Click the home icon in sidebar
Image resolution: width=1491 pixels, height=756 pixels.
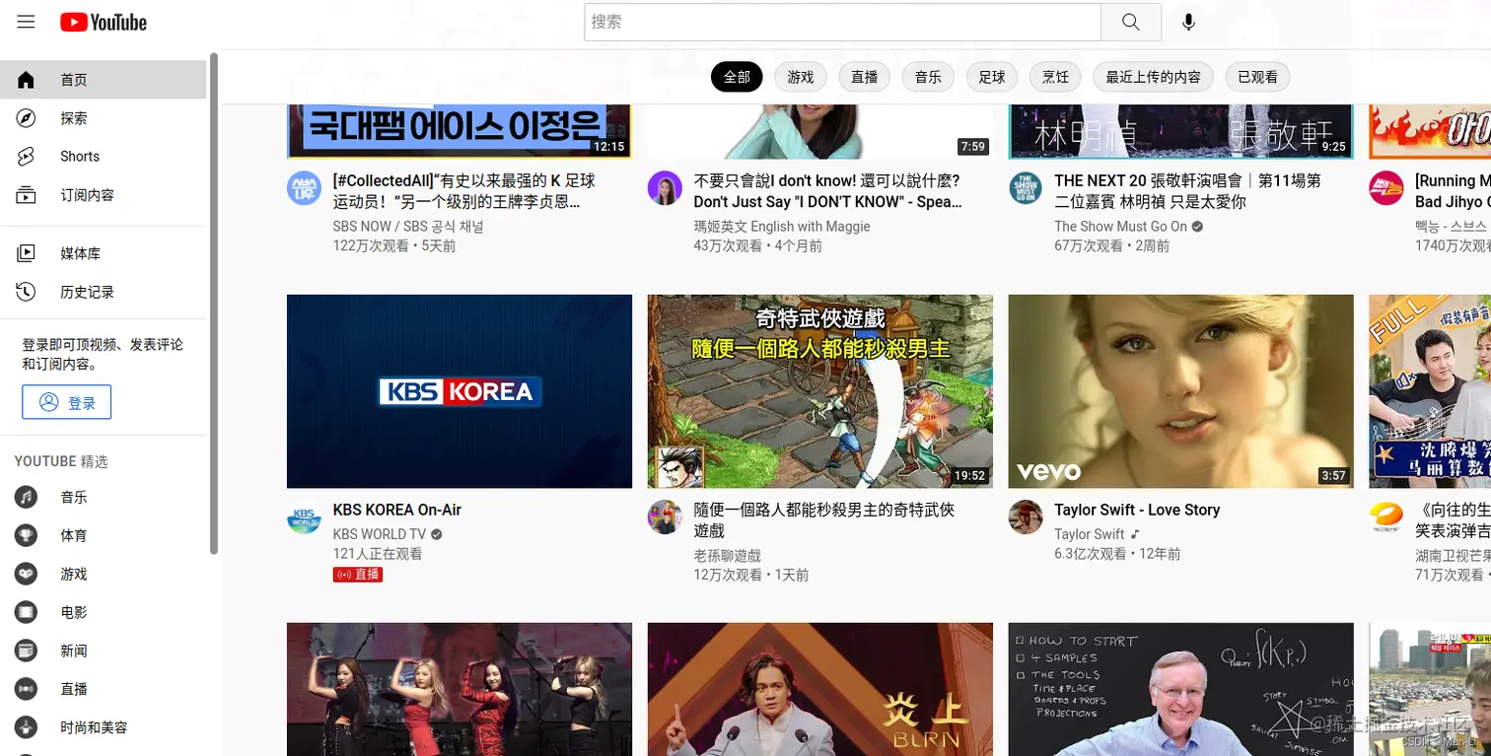coord(27,80)
